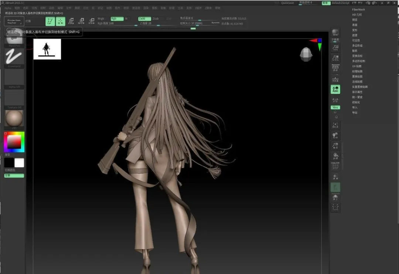Click the QuickSave button
Screen dimensions: 399x274
[287, 3]
